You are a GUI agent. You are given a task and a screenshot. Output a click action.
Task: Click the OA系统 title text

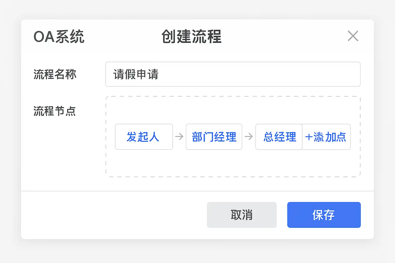59,37
